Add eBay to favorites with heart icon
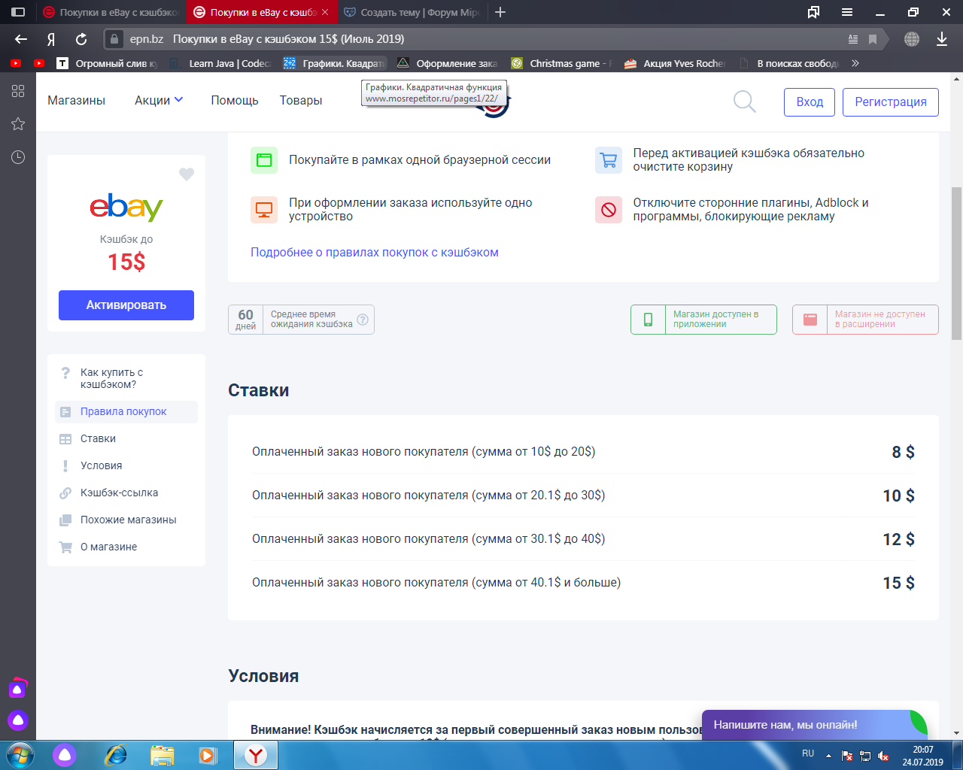The height and width of the screenshot is (770, 963). coord(187,174)
